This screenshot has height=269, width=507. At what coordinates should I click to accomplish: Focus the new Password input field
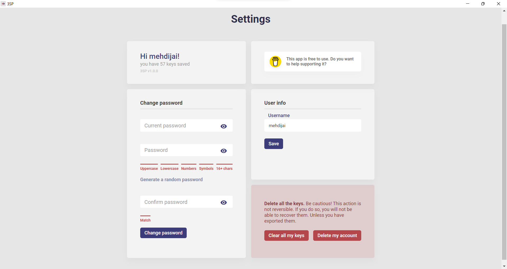(186, 150)
